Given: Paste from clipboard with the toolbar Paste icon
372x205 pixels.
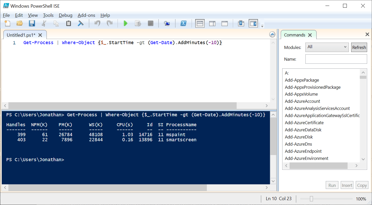Looking at the screenshot, I should [x=68, y=23].
